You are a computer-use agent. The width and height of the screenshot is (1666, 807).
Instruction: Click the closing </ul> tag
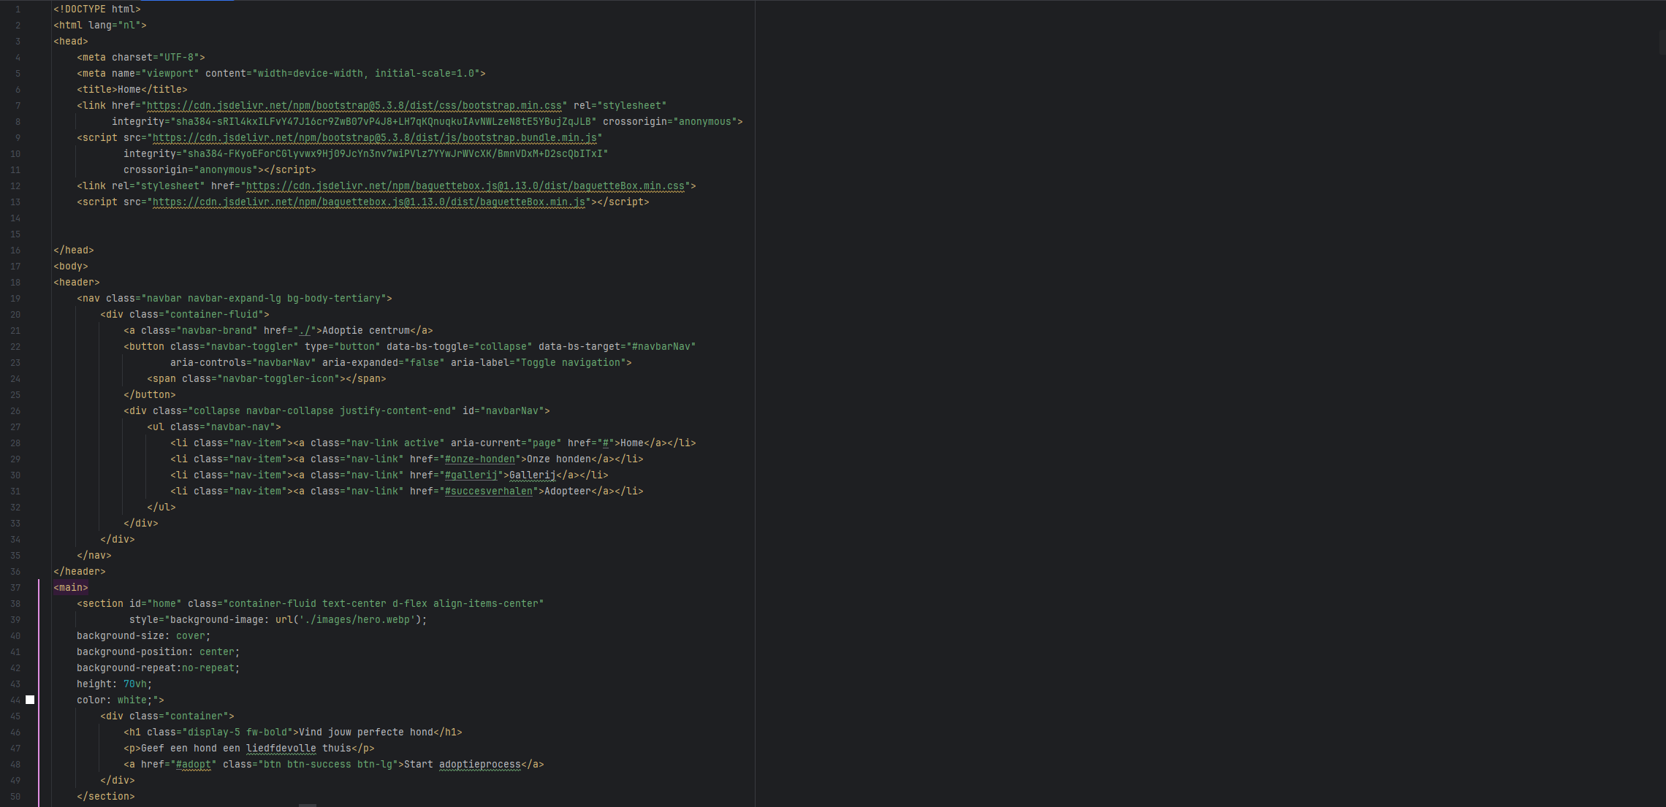tap(161, 508)
